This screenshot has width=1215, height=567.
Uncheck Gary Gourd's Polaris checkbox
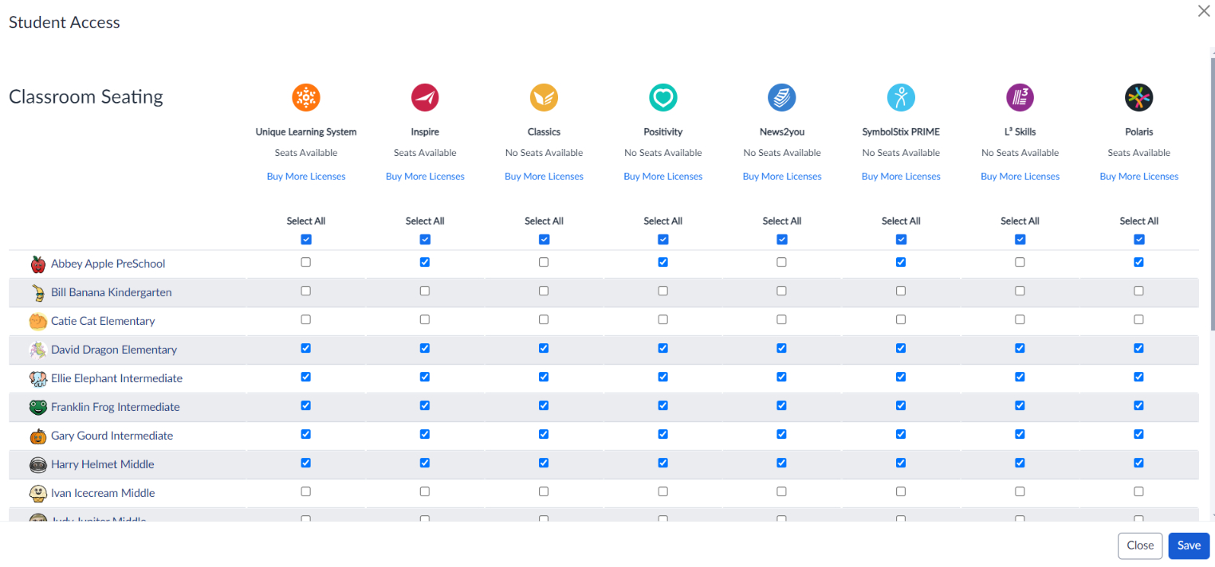(x=1138, y=434)
